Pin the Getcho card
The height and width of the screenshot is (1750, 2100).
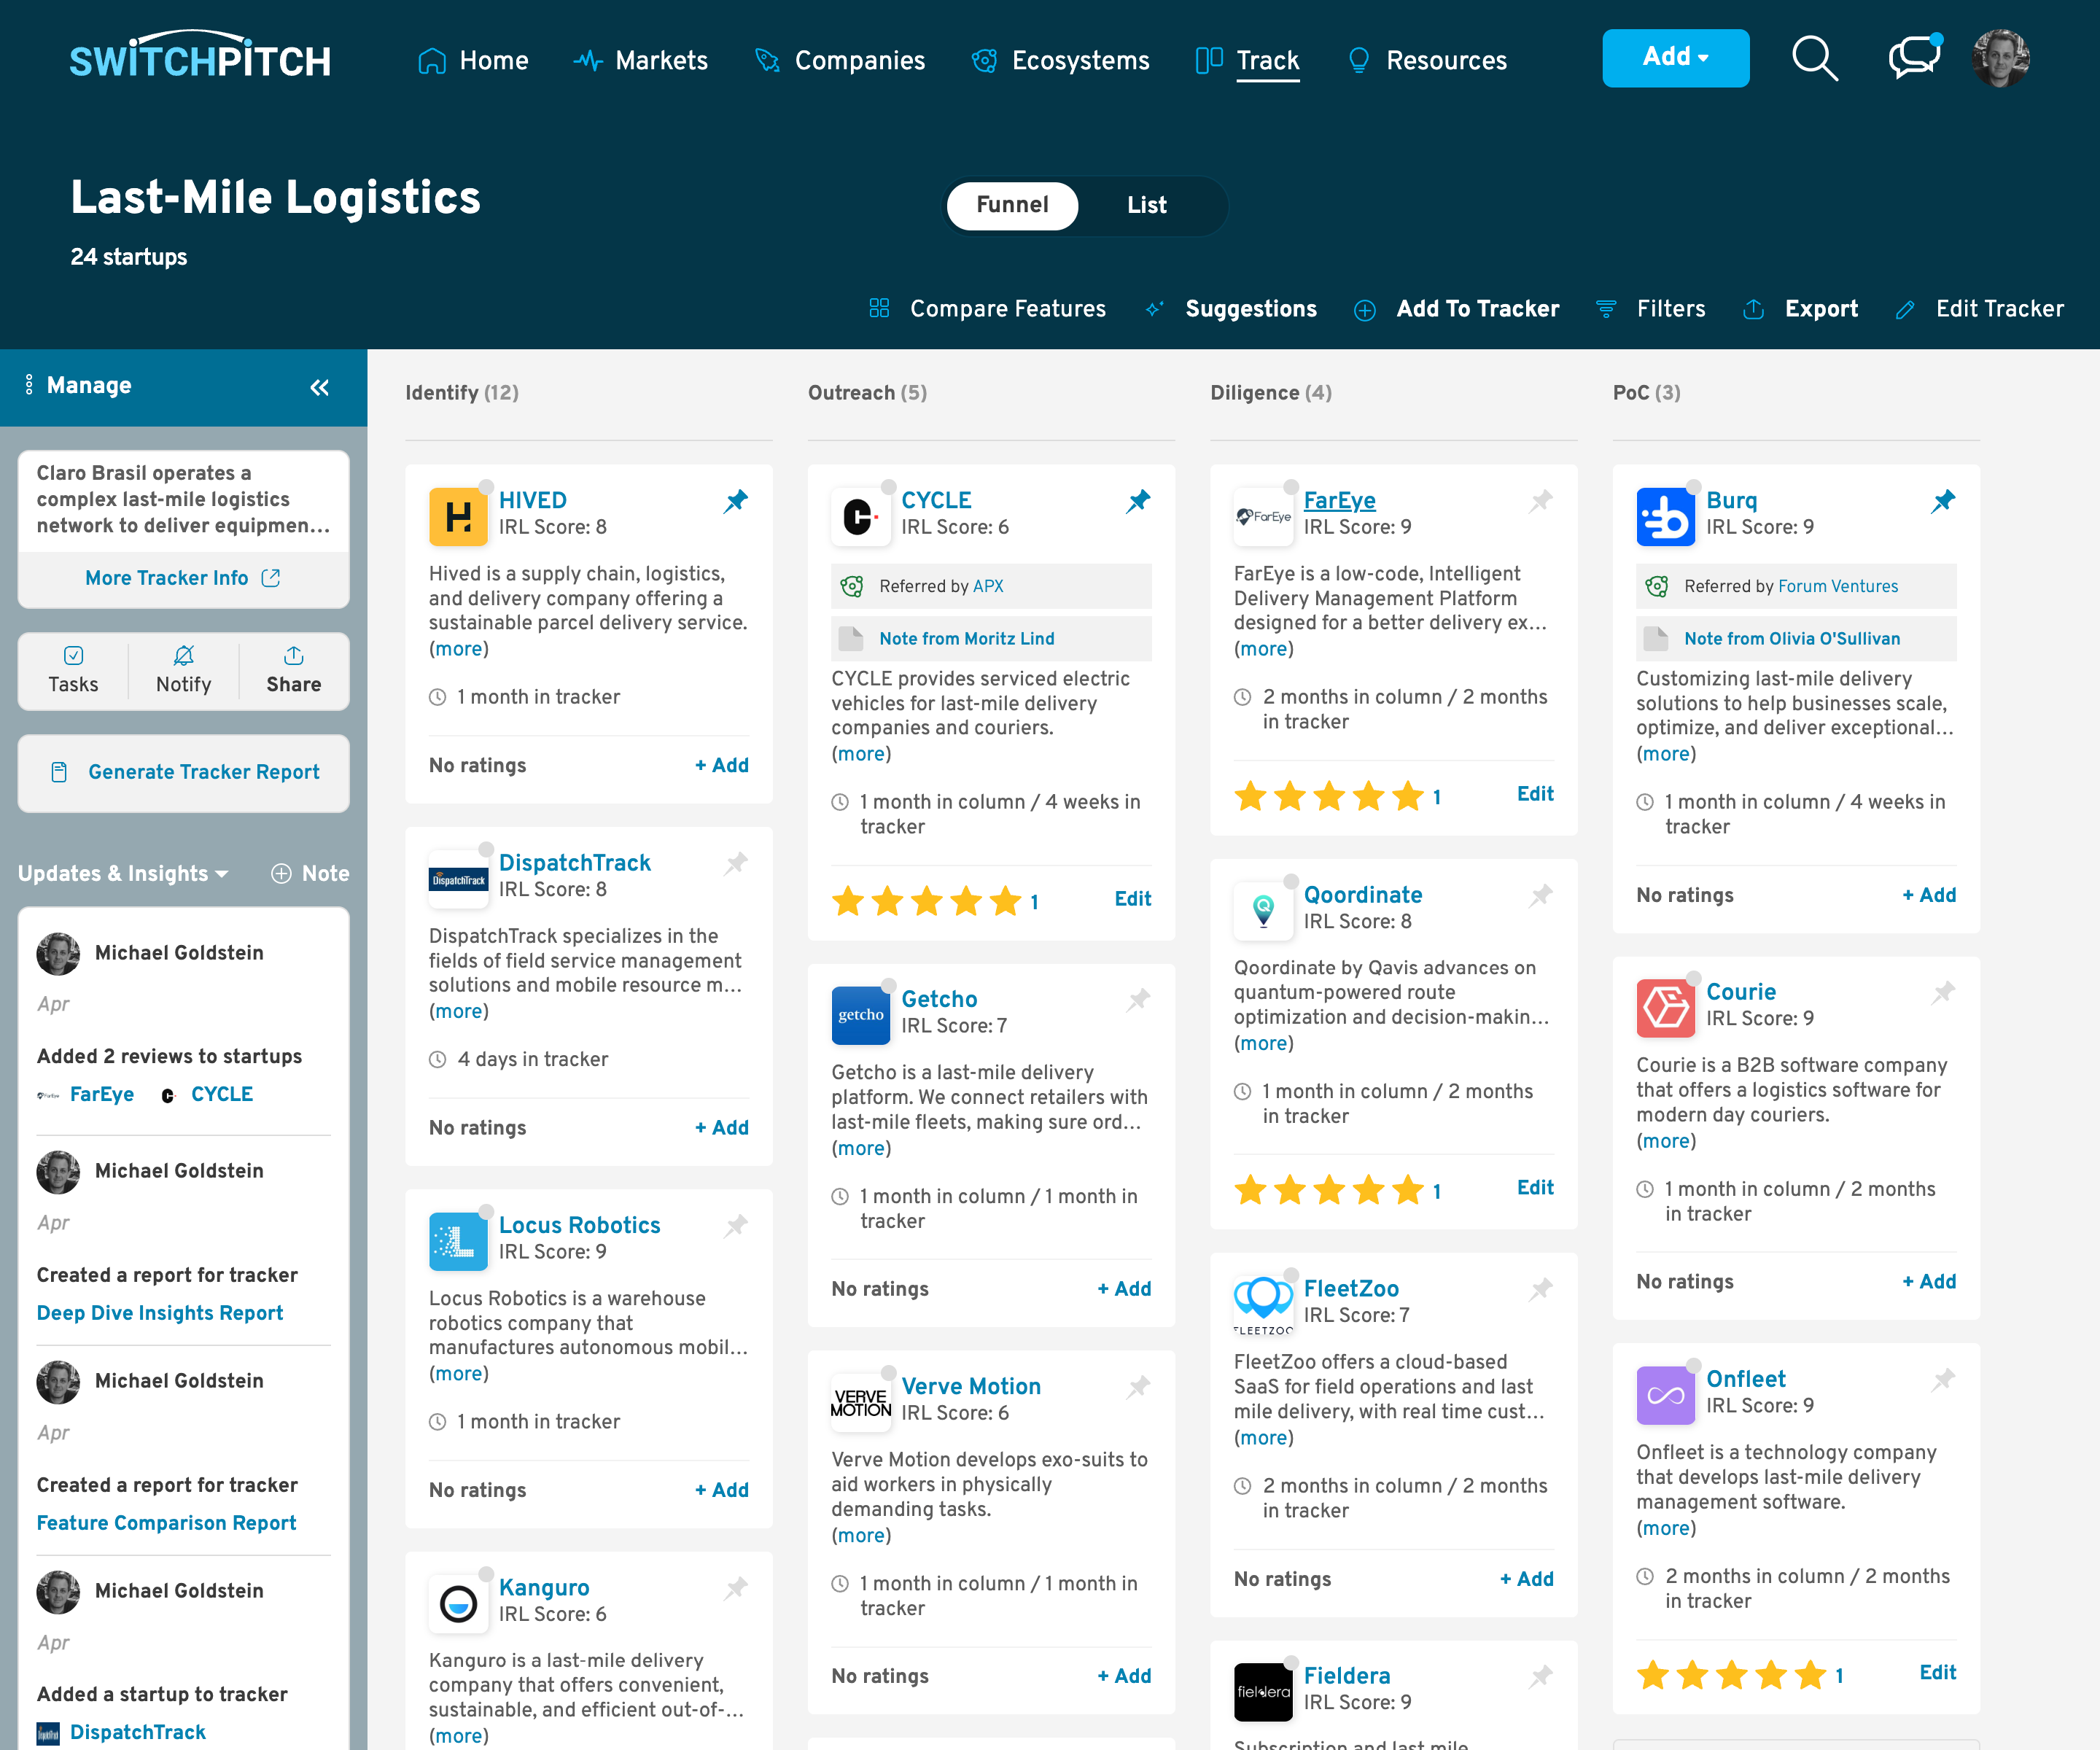point(1138,999)
